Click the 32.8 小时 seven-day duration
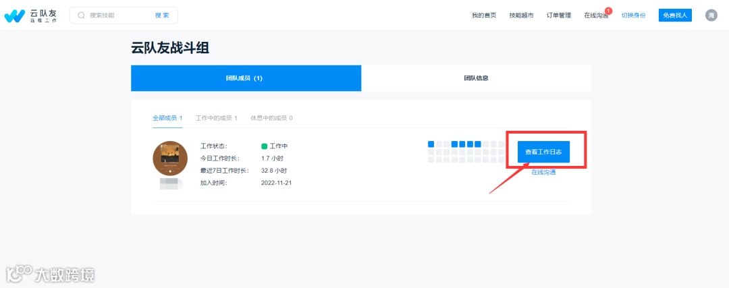 (x=274, y=171)
